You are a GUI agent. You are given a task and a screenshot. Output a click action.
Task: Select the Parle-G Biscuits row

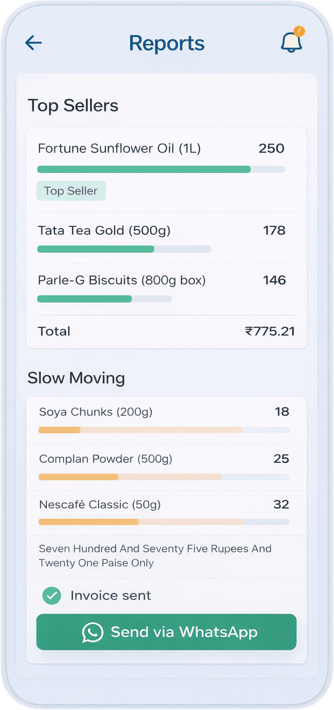[x=122, y=280]
